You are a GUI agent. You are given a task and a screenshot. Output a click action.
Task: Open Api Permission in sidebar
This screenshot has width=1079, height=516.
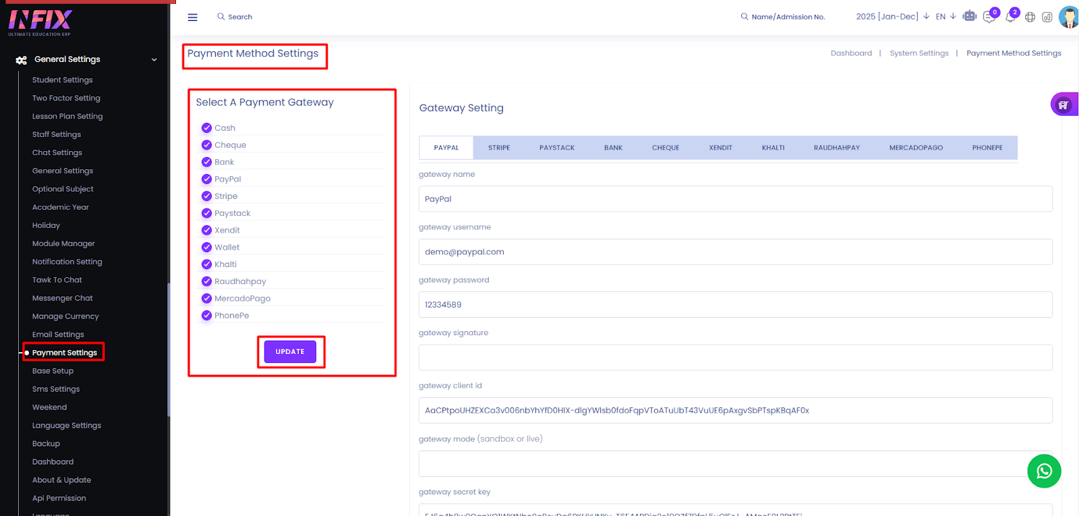click(x=59, y=498)
